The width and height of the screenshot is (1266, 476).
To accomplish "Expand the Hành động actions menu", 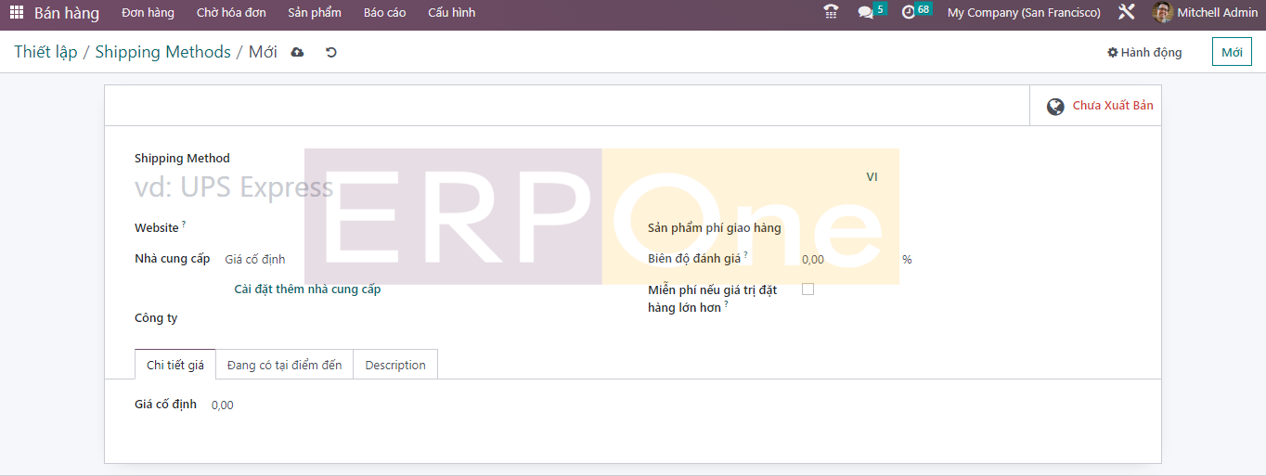I will (1144, 53).
